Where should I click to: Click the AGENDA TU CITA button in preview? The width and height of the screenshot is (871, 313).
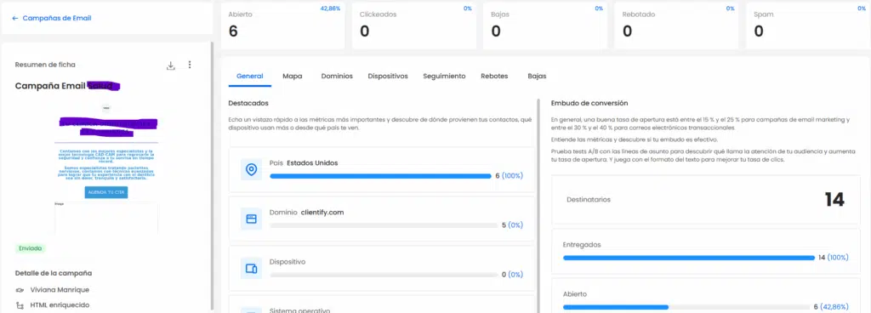[106, 192]
